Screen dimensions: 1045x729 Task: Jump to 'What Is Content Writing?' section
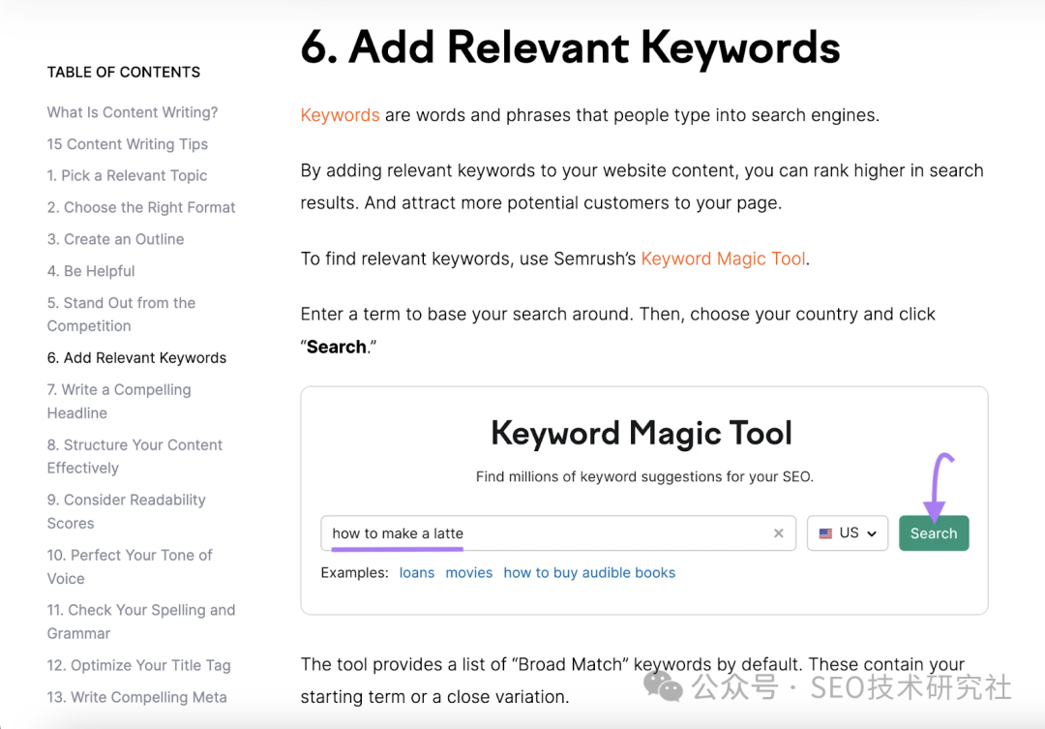133,112
